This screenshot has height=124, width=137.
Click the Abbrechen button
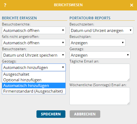(85, 114)
